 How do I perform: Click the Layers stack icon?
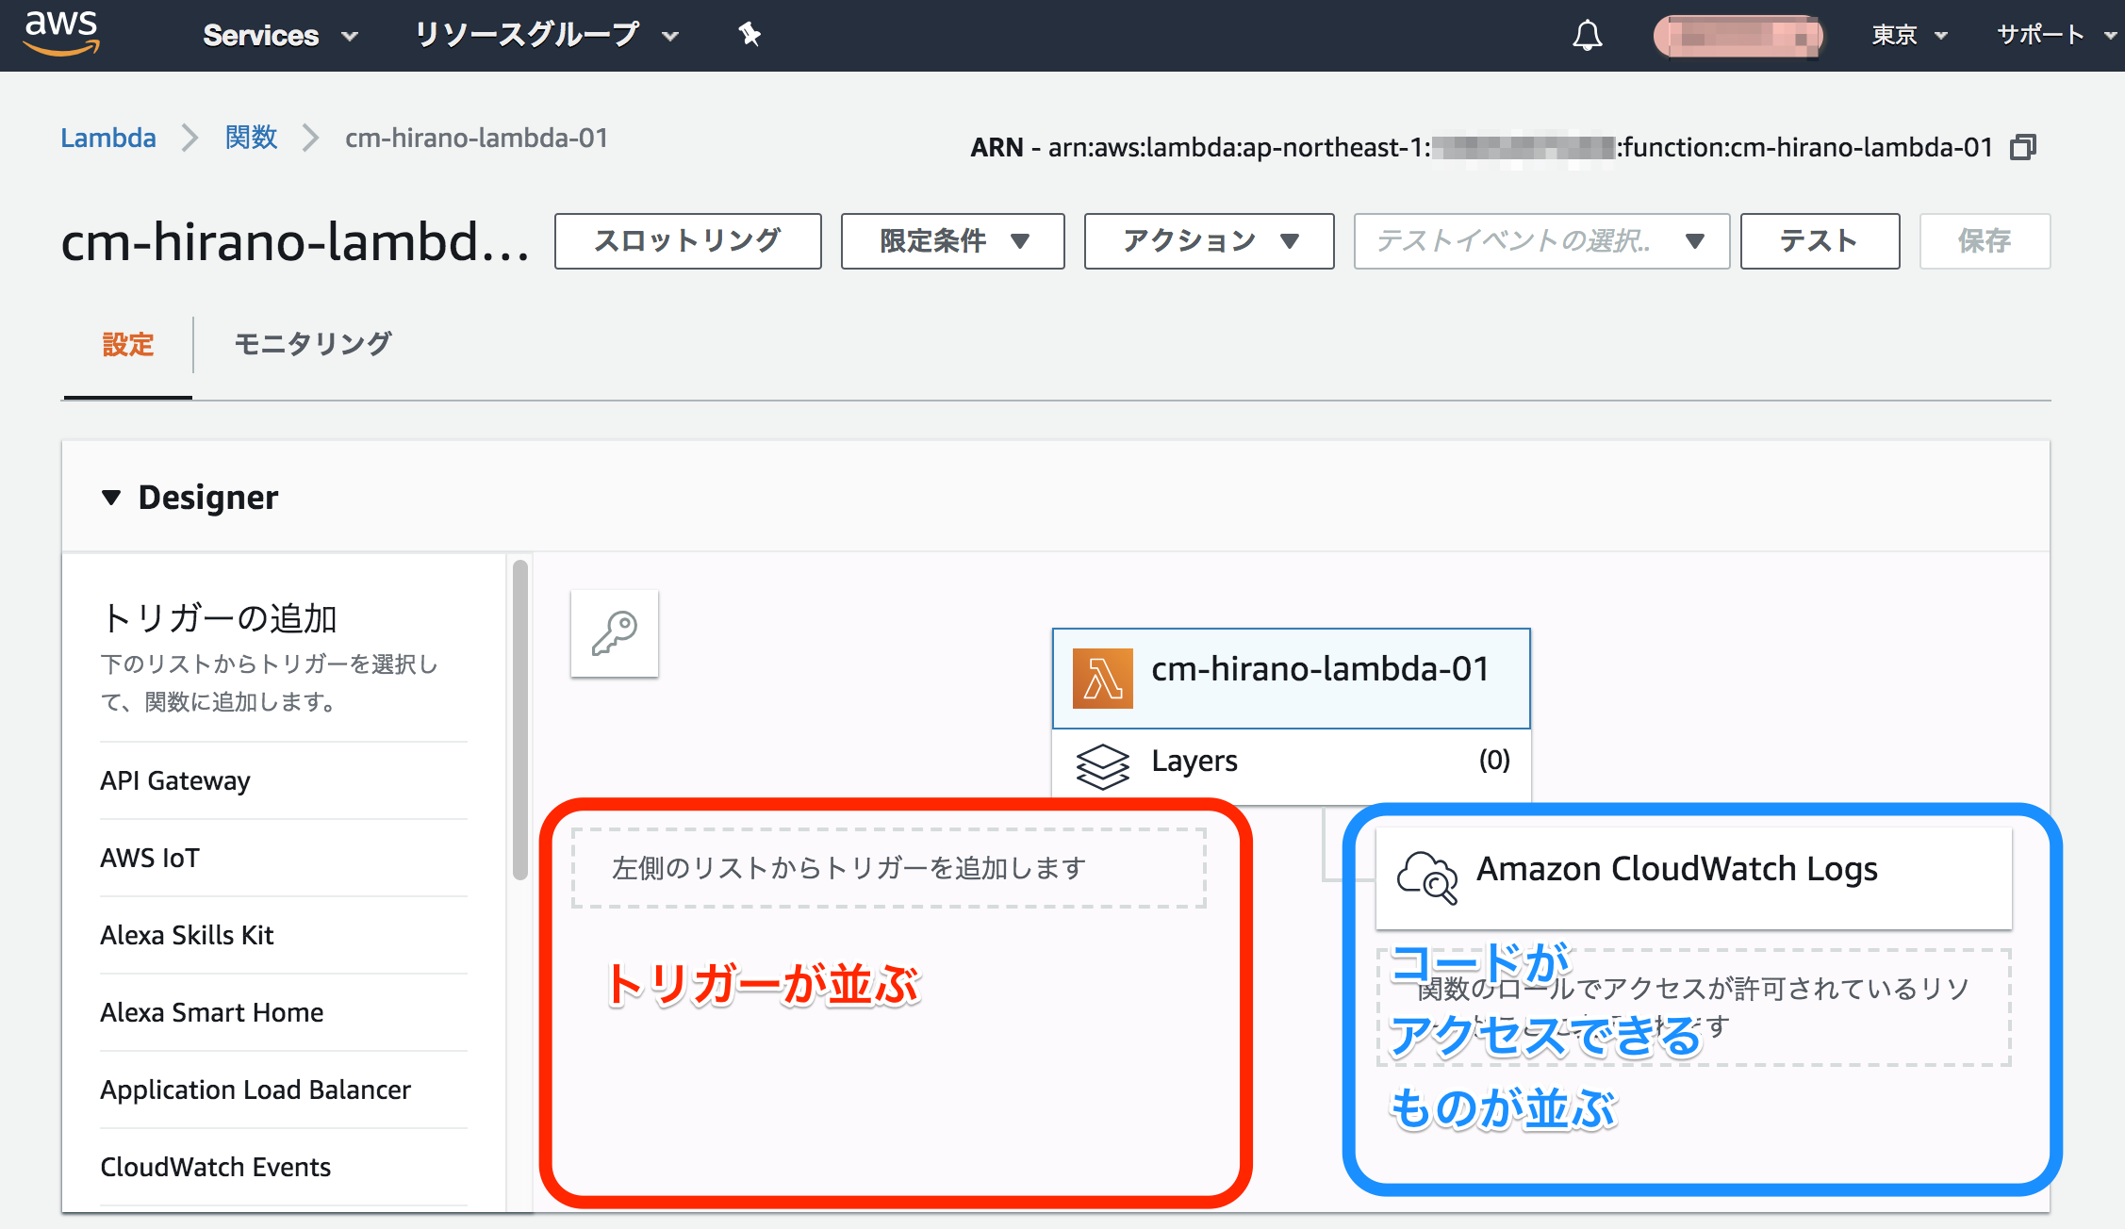tap(1102, 765)
